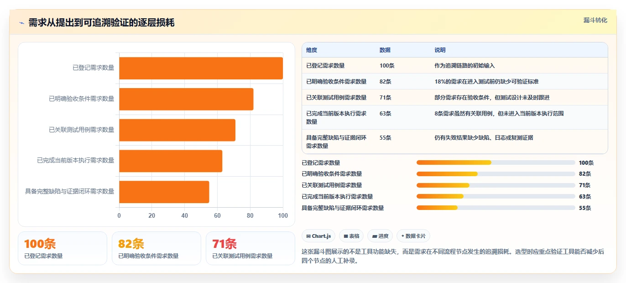Click the table value 100条

click(x=387, y=66)
